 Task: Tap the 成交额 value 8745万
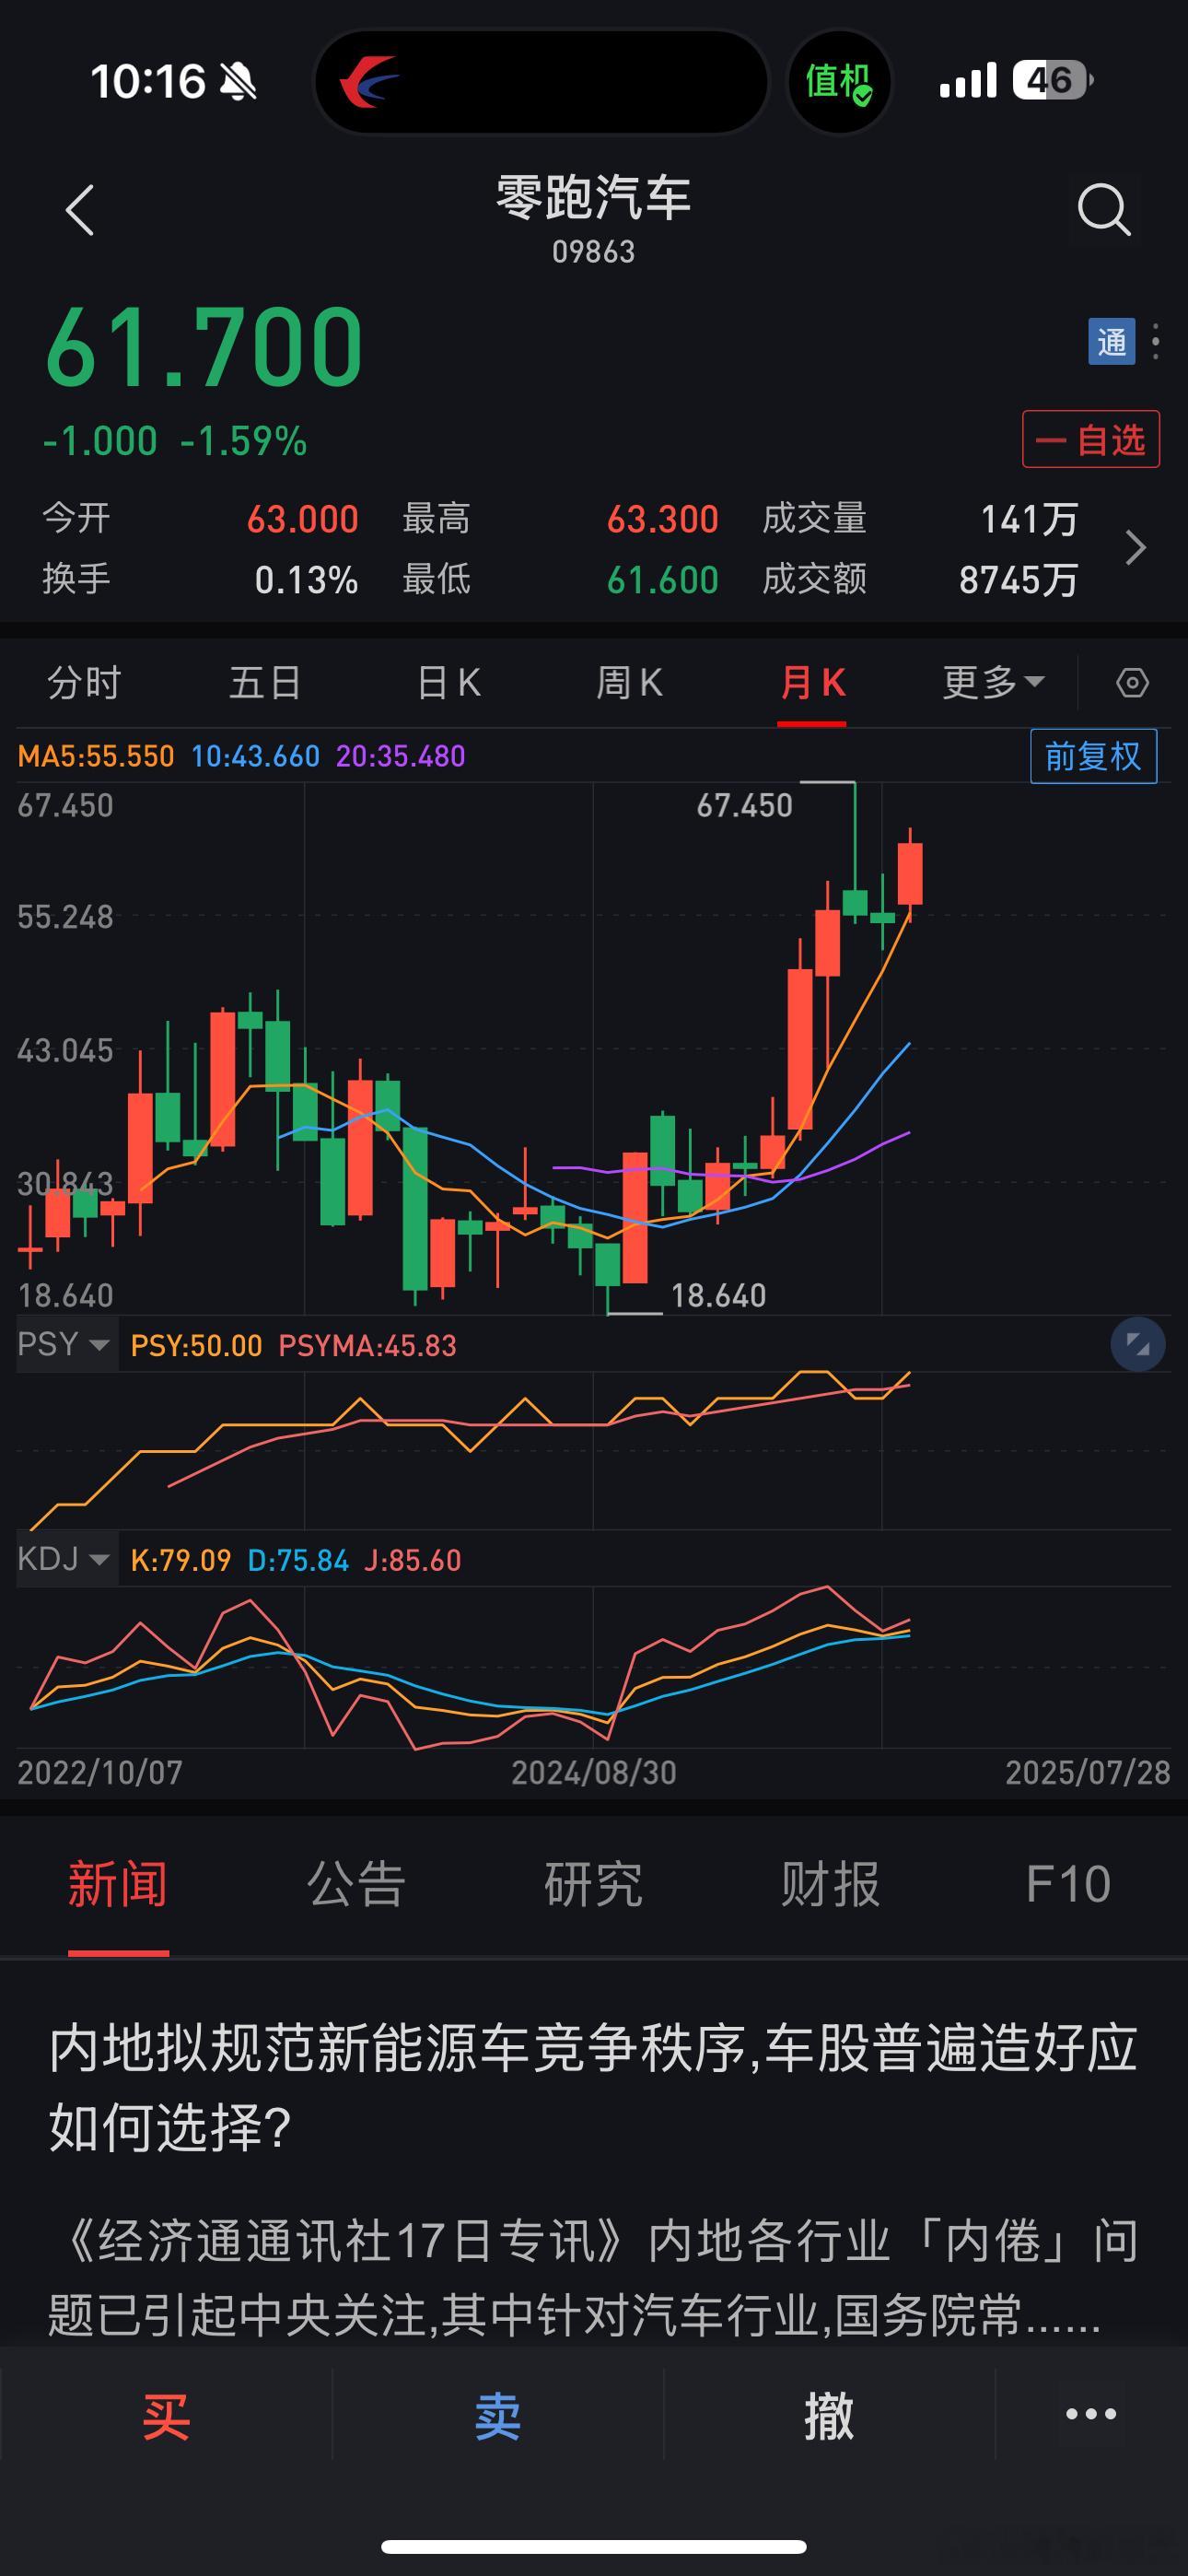[x=1018, y=580]
